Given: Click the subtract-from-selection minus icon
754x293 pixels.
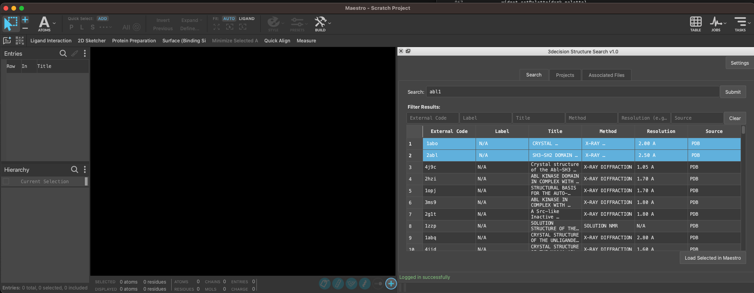Looking at the screenshot, I should (x=25, y=28).
